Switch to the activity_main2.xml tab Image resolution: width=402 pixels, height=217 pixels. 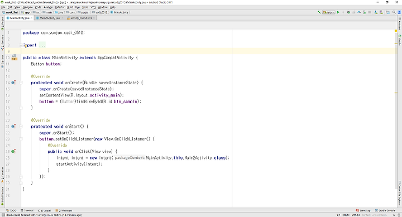tap(81, 18)
